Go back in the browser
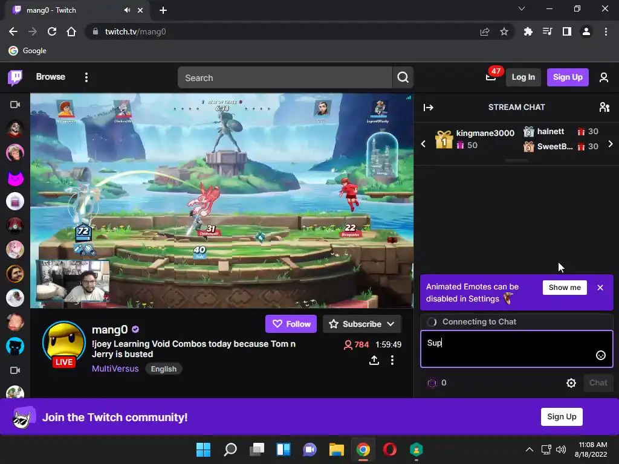Screen dimensions: 619x464 pos(13,31)
